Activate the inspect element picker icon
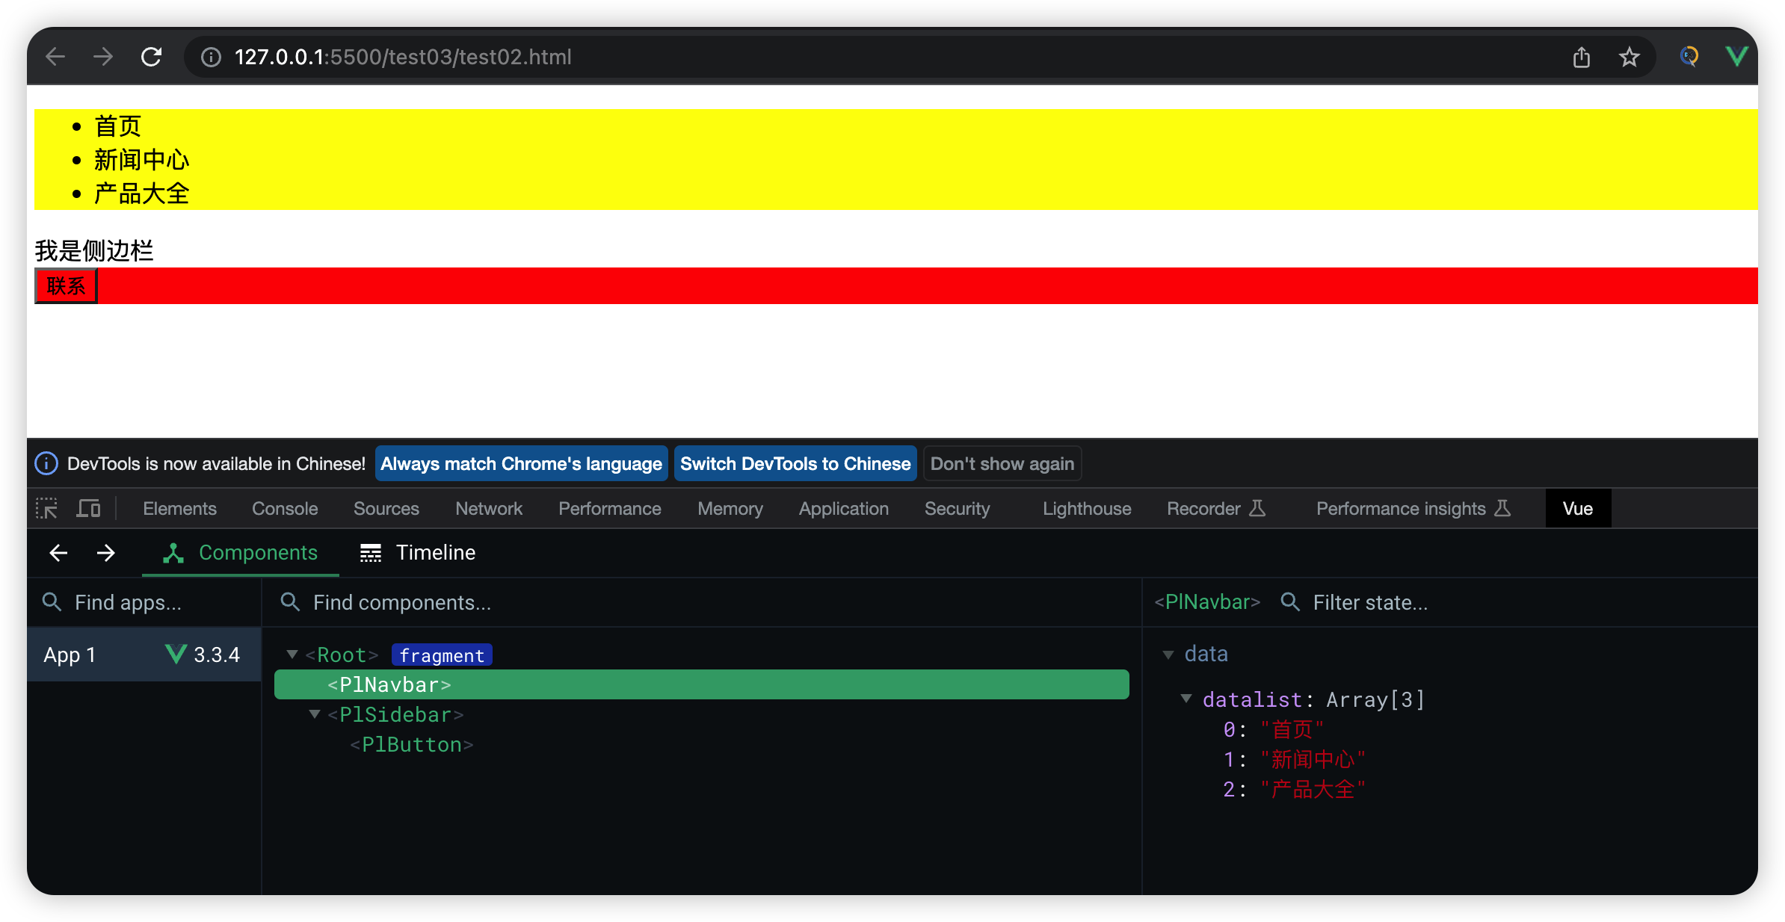Image resolution: width=1785 pixels, height=922 pixels. click(47, 509)
